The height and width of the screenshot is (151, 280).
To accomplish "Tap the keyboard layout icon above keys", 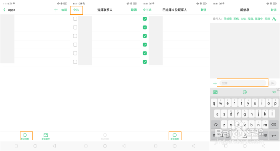I will (216, 92).
